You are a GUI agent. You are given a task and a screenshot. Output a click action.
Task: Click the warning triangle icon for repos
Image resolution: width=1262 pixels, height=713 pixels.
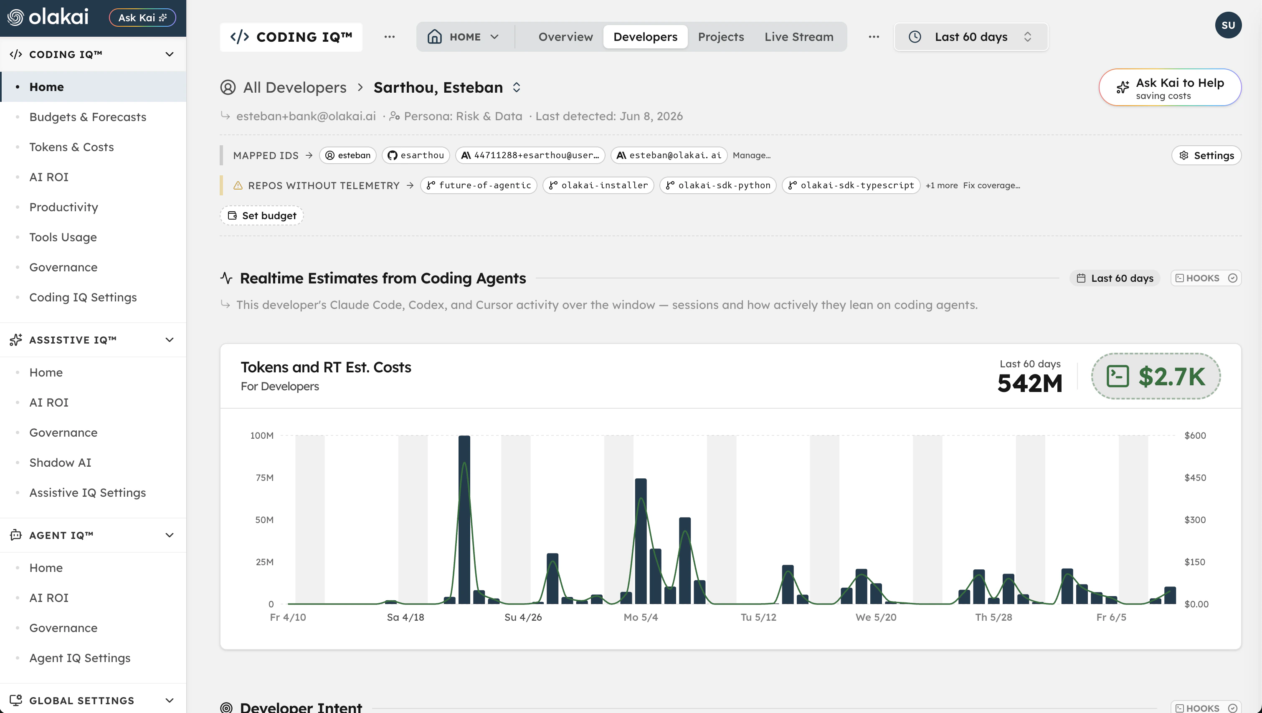pyautogui.click(x=238, y=186)
